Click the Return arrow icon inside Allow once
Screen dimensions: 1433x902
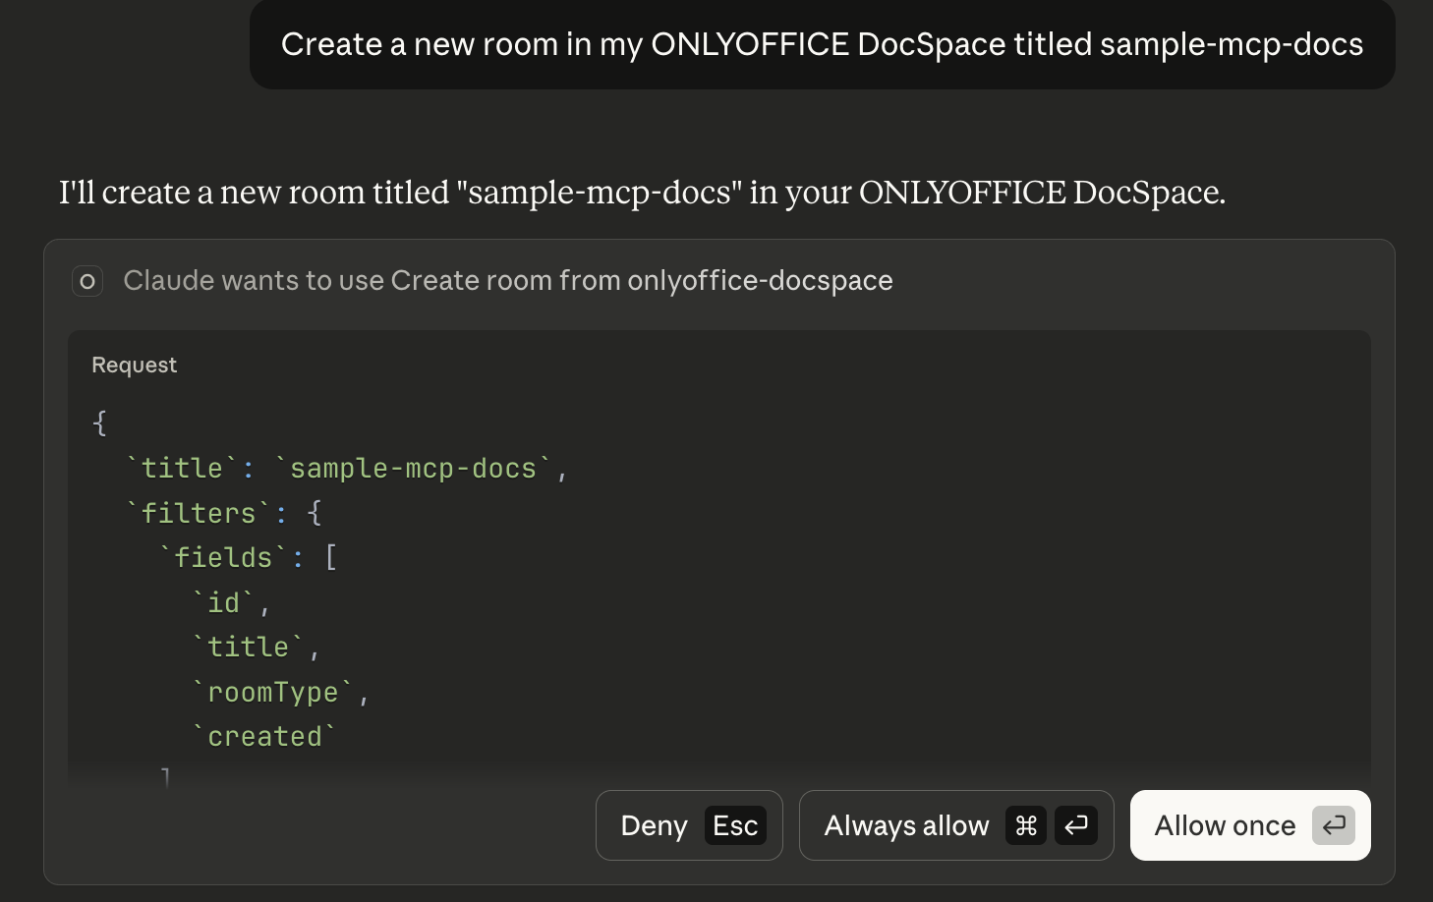(1334, 825)
